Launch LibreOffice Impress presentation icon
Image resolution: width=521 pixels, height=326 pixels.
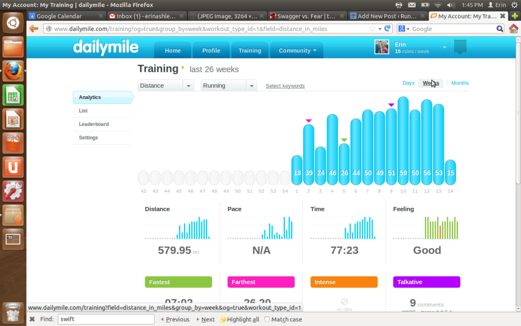click(13, 119)
